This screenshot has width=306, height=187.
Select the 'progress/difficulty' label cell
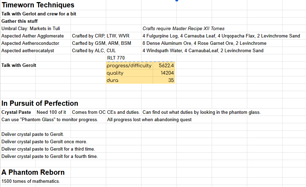[129, 65]
